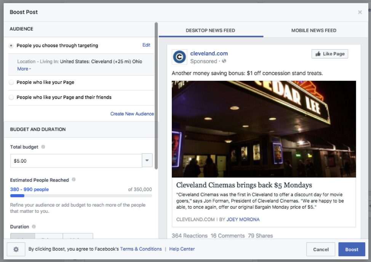Click the BUDGET AND DURATION section header
This screenshot has height=262, width=371.
click(38, 129)
